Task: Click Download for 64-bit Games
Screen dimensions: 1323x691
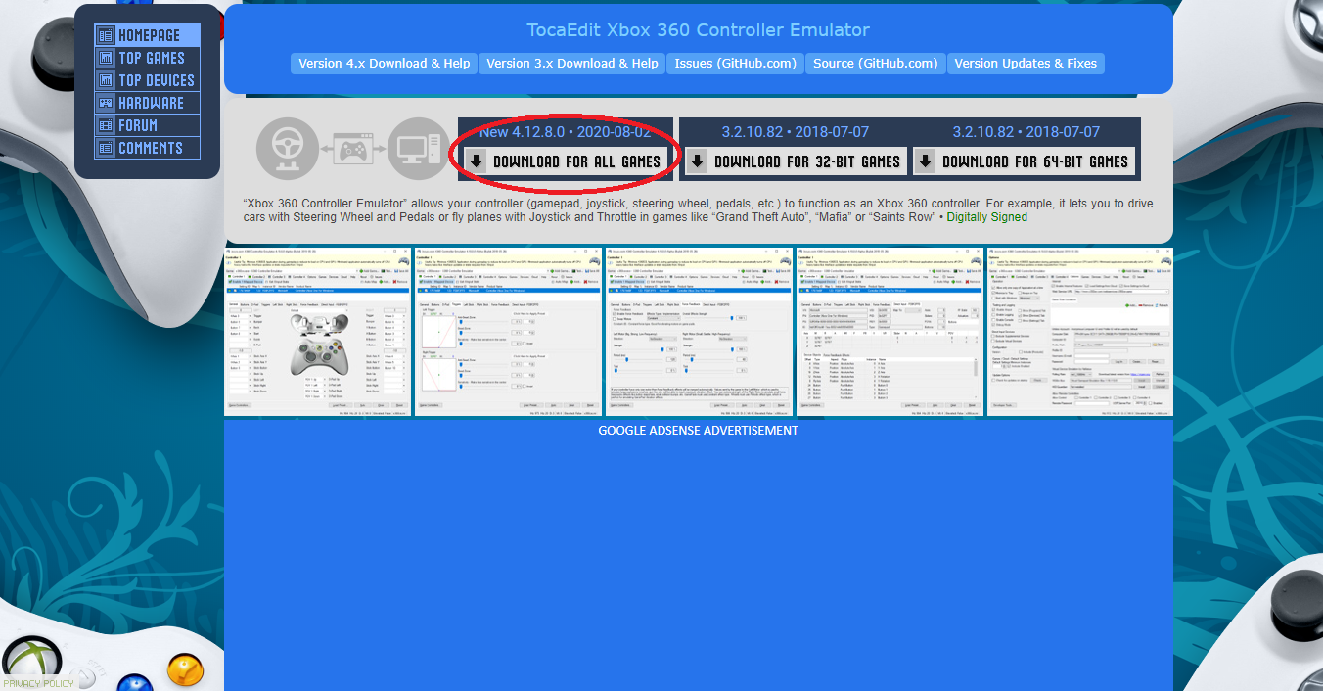Action: pos(1025,161)
